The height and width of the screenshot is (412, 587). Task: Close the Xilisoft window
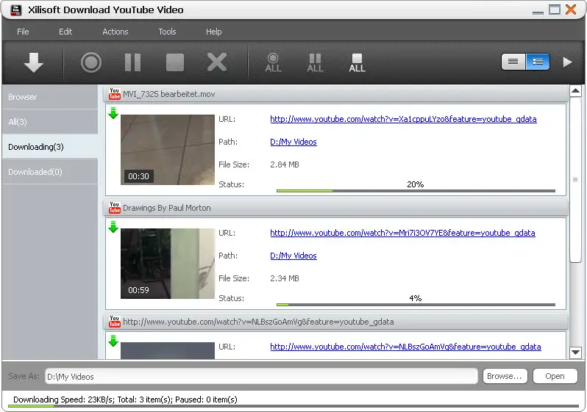click(x=571, y=10)
